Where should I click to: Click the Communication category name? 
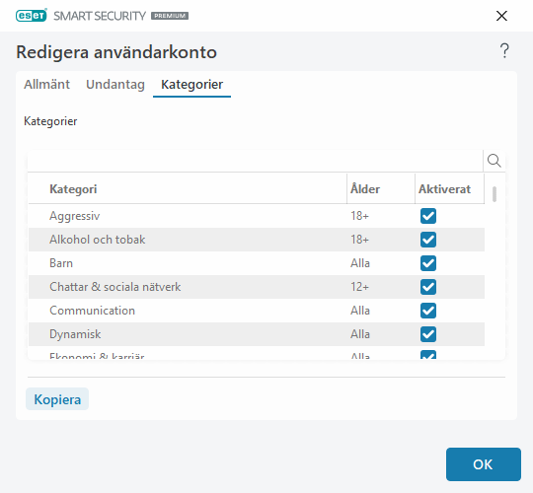92,311
